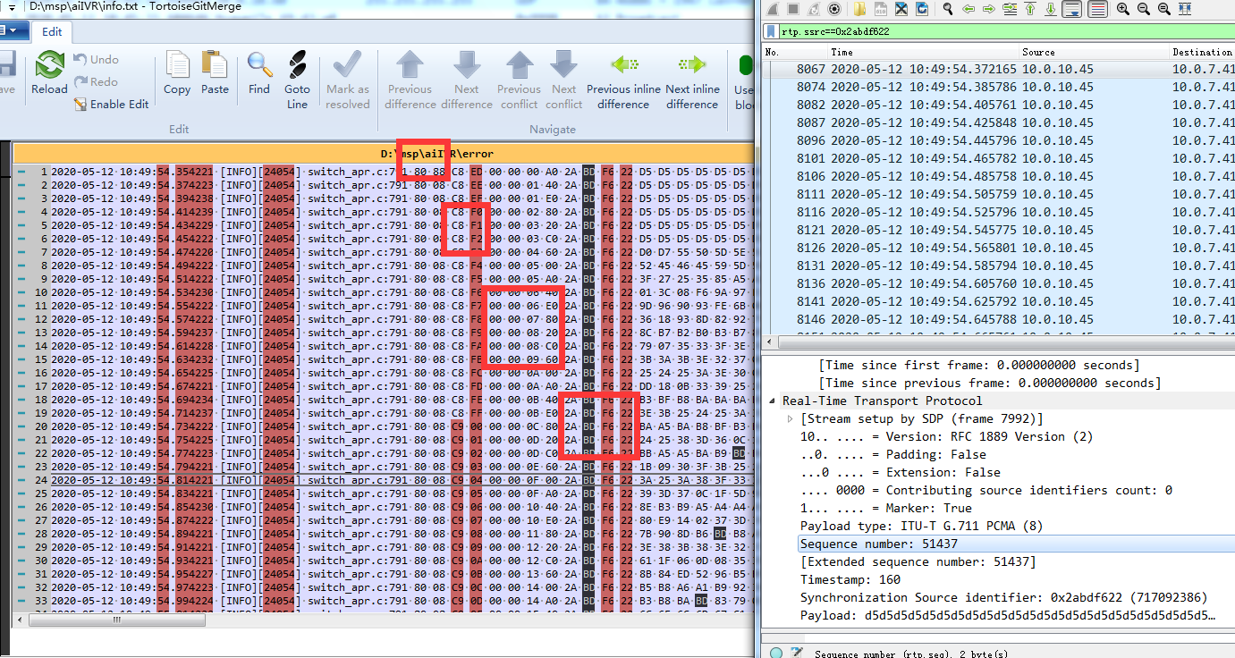
Task: Expand Stream setup by SDP entry
Action: point(790,418)
